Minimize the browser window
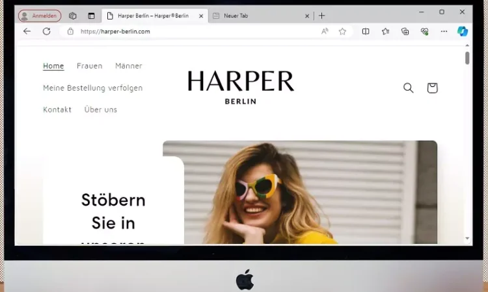This screenshot has height=292, width=488. pyautogui.click(x=422, y=12)
